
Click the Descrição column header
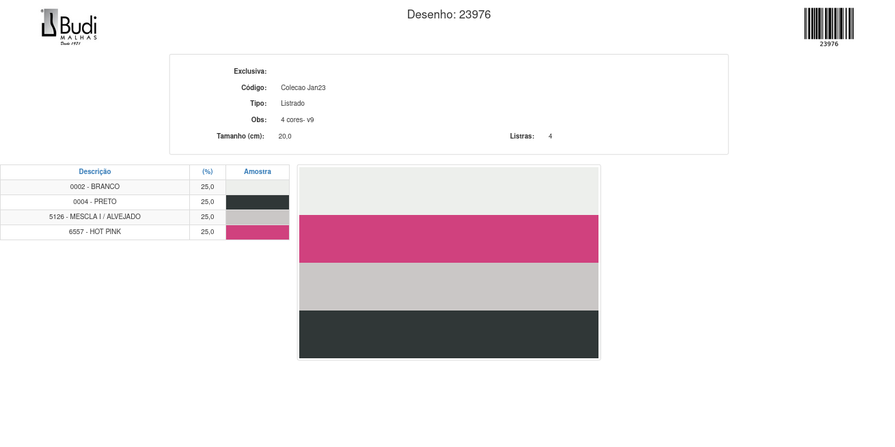point(95,172)
